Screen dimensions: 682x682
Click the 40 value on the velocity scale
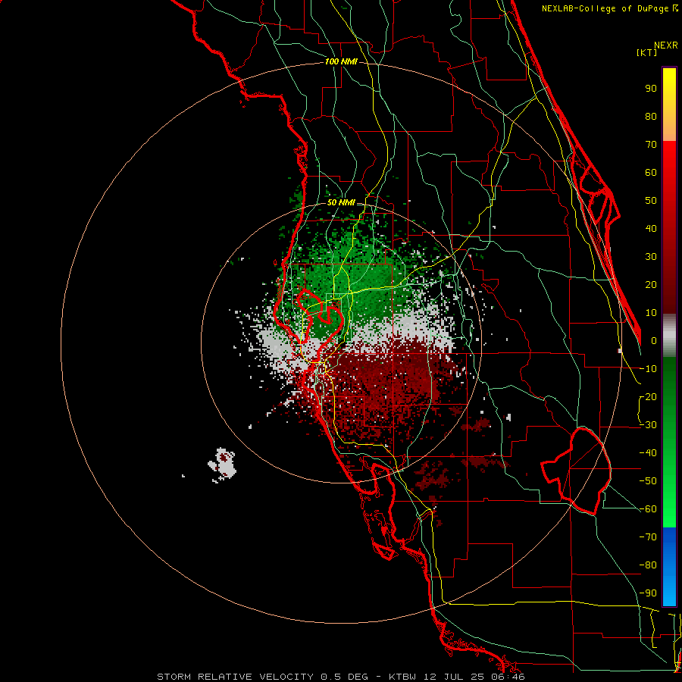coord(651,228)
